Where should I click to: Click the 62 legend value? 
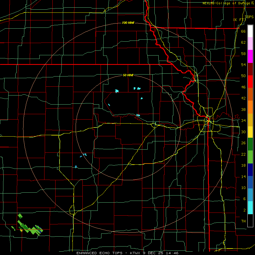coord(243,42)
